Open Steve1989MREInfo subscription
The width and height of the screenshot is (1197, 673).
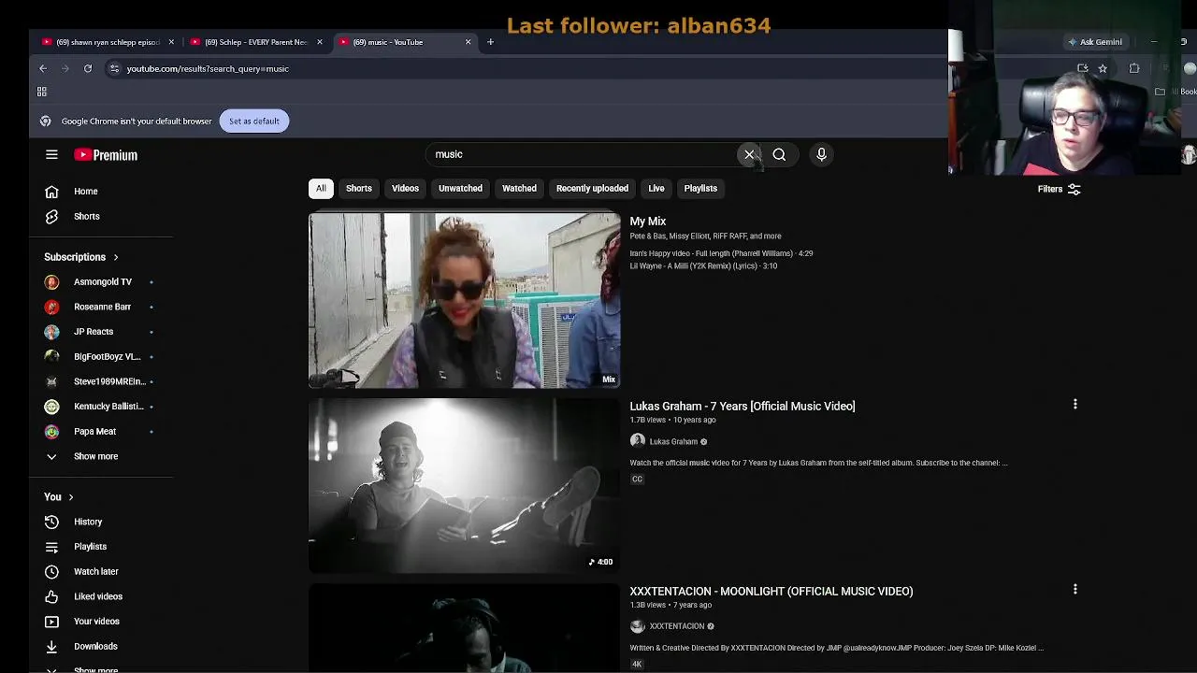point(108,381)
